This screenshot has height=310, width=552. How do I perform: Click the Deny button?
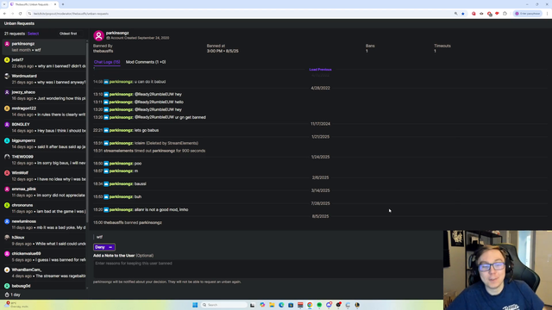pos(100,247)
